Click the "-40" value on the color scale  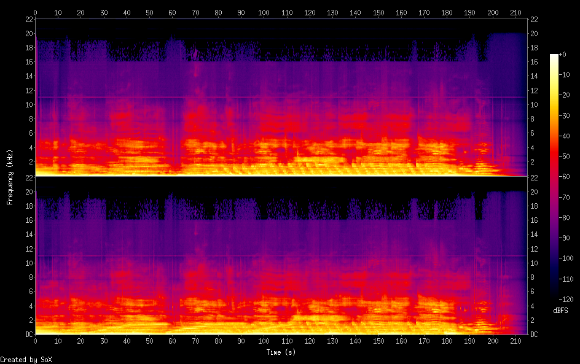(564, 136)
